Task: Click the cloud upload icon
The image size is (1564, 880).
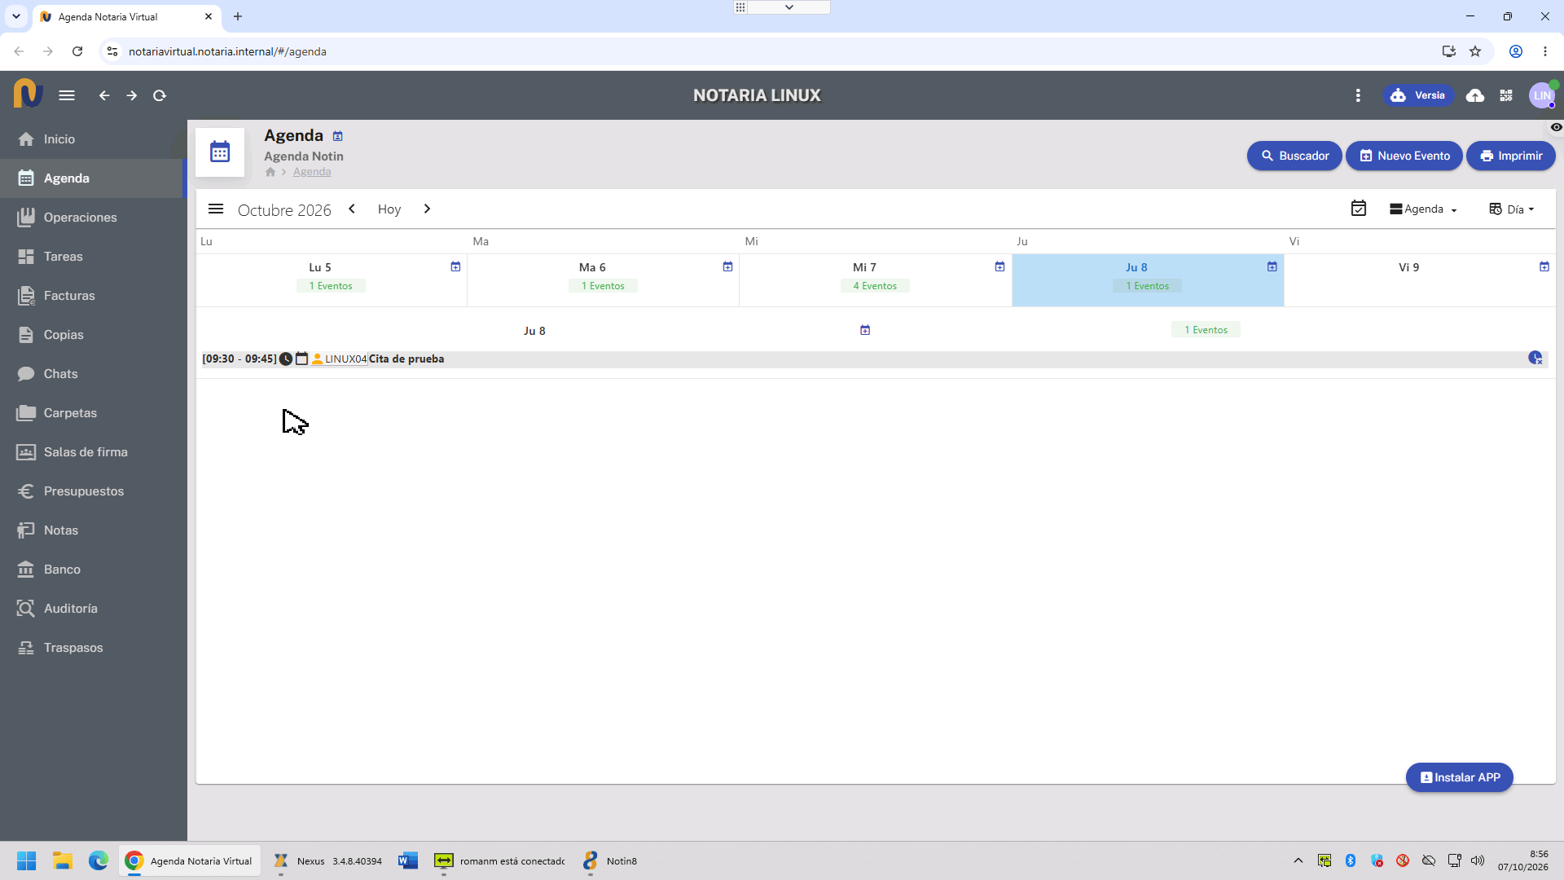Action: click(1474, 95)
